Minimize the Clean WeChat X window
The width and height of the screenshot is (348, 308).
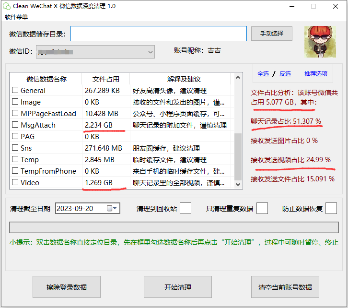292,6
